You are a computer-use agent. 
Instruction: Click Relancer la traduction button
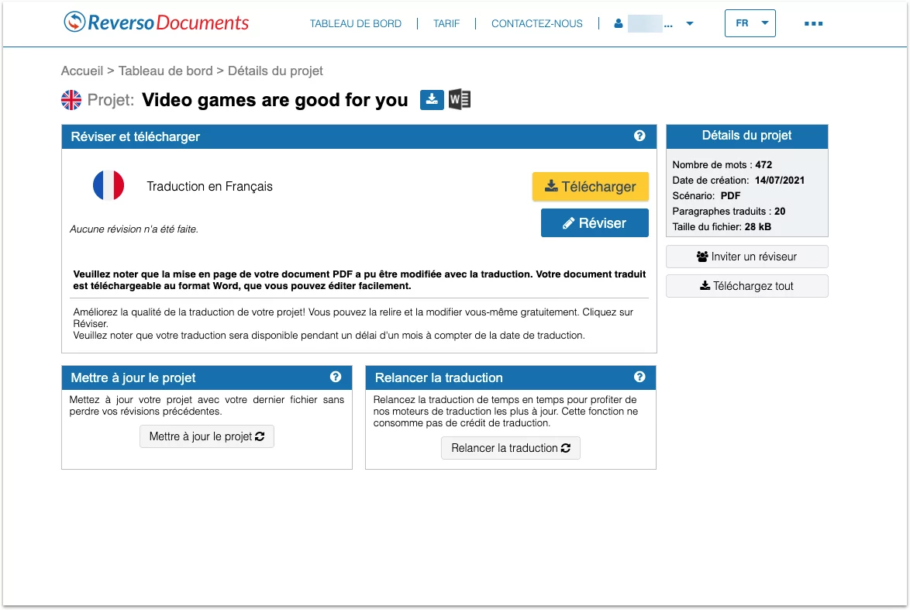point(511,448)
